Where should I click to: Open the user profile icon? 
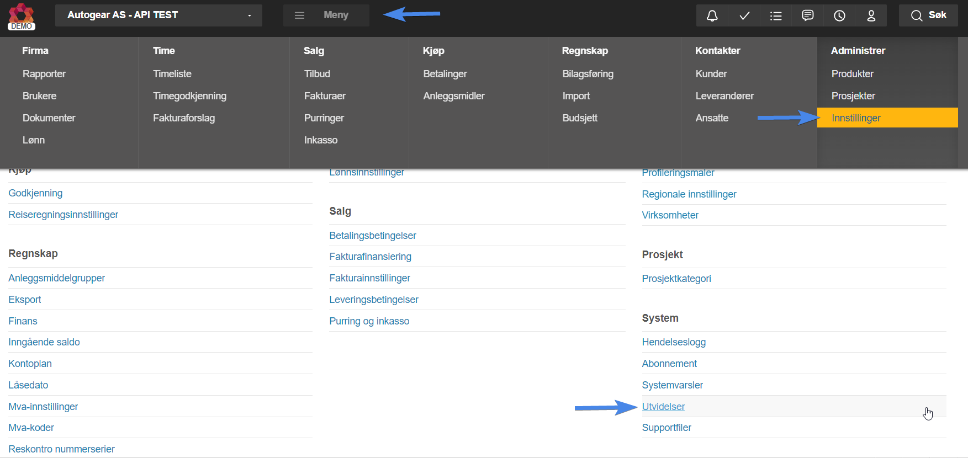(871, 15)
